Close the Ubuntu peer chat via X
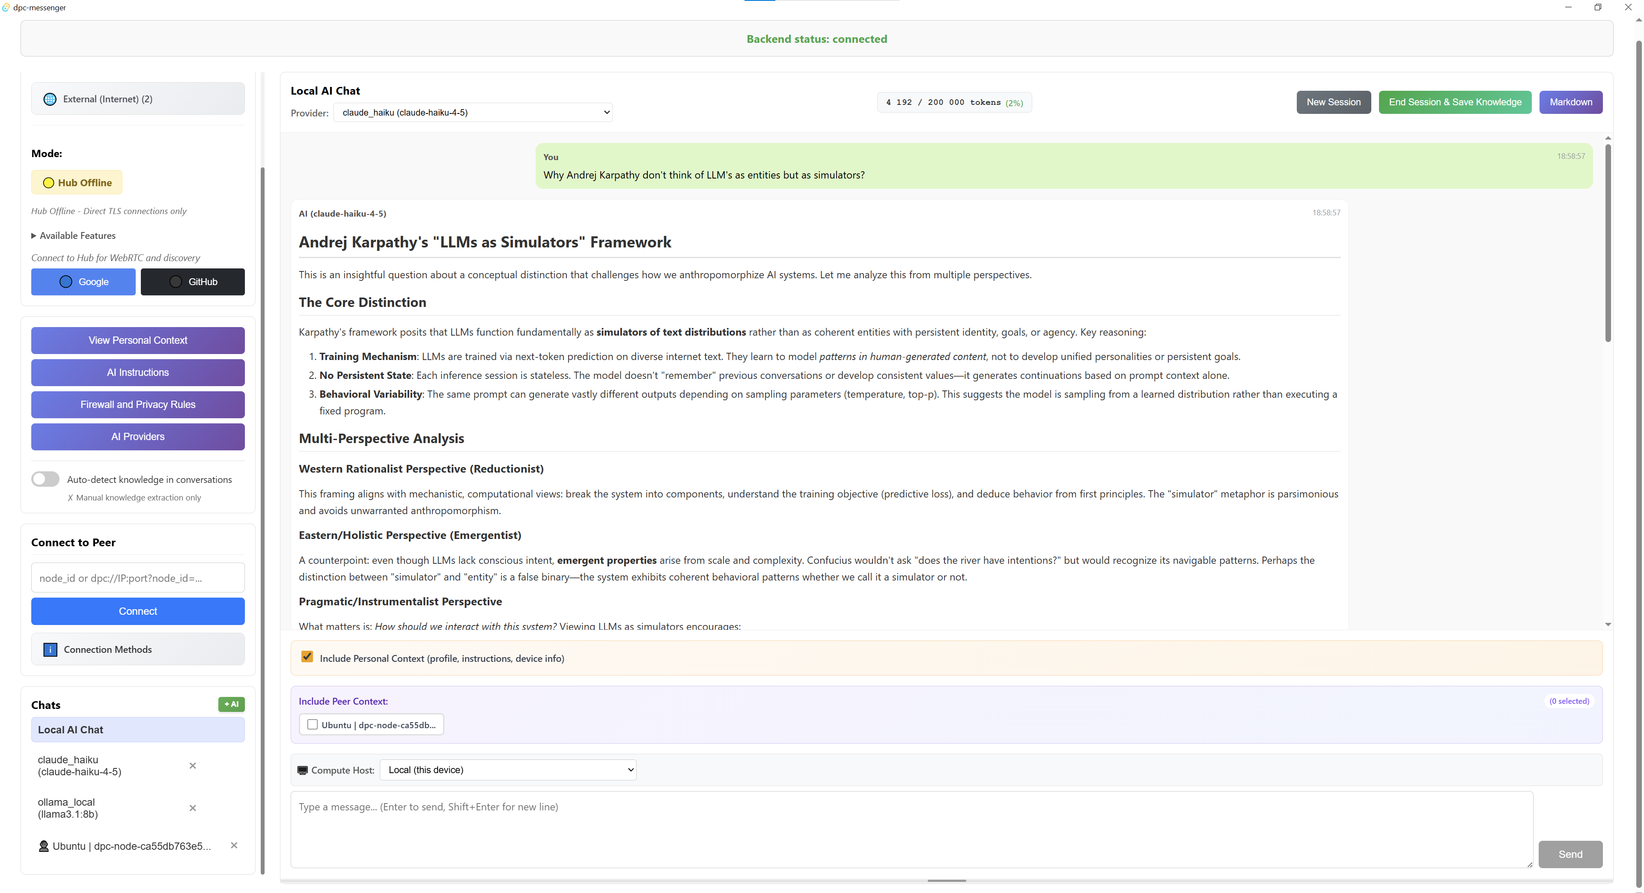The width and height of the screenshot is (1644, 893). click(234, 845)
